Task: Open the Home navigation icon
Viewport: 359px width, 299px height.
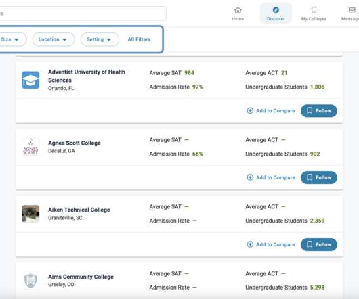Action: pos(238,10)
